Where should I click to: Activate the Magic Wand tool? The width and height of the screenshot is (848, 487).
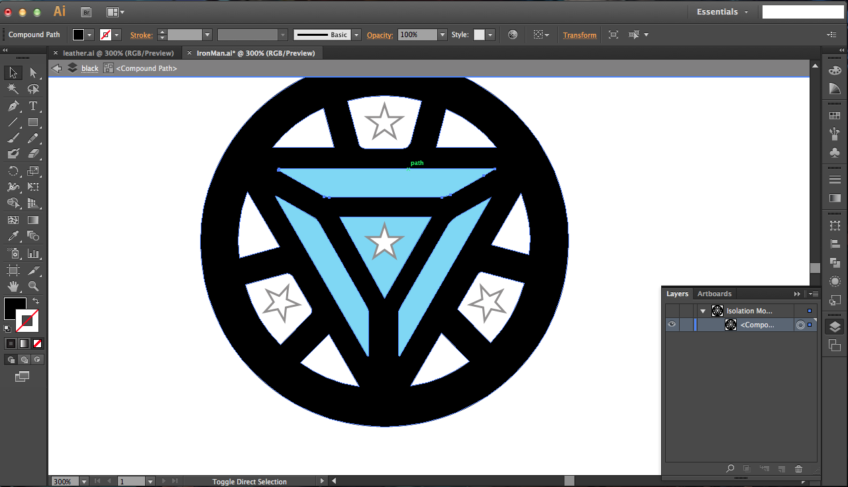(13, 89)
